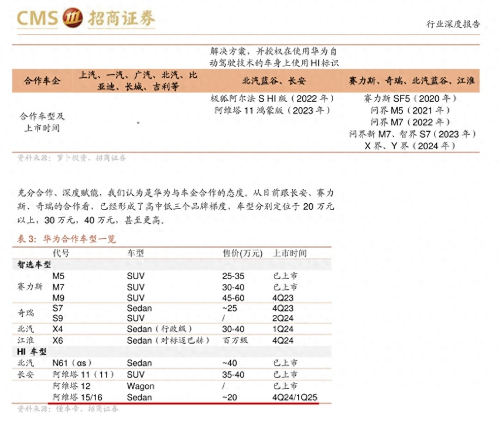This screenshot has height=421, width=499.
Task: Select the 阿维塔 11（11） code cell
Action: pos(83,375)
